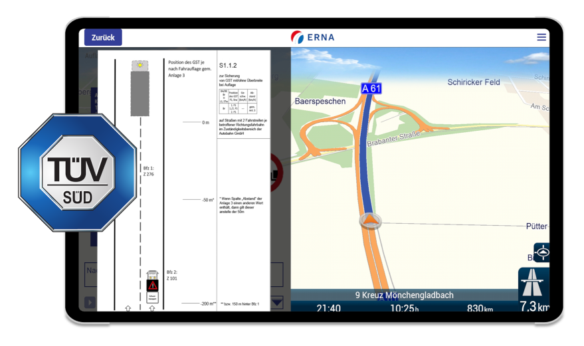Click the Brabanter Straße label
This screenshot has height=346, width=584.
(393, 139)
